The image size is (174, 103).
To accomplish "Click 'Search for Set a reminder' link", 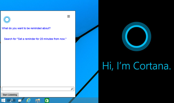I will click(35, 39).
